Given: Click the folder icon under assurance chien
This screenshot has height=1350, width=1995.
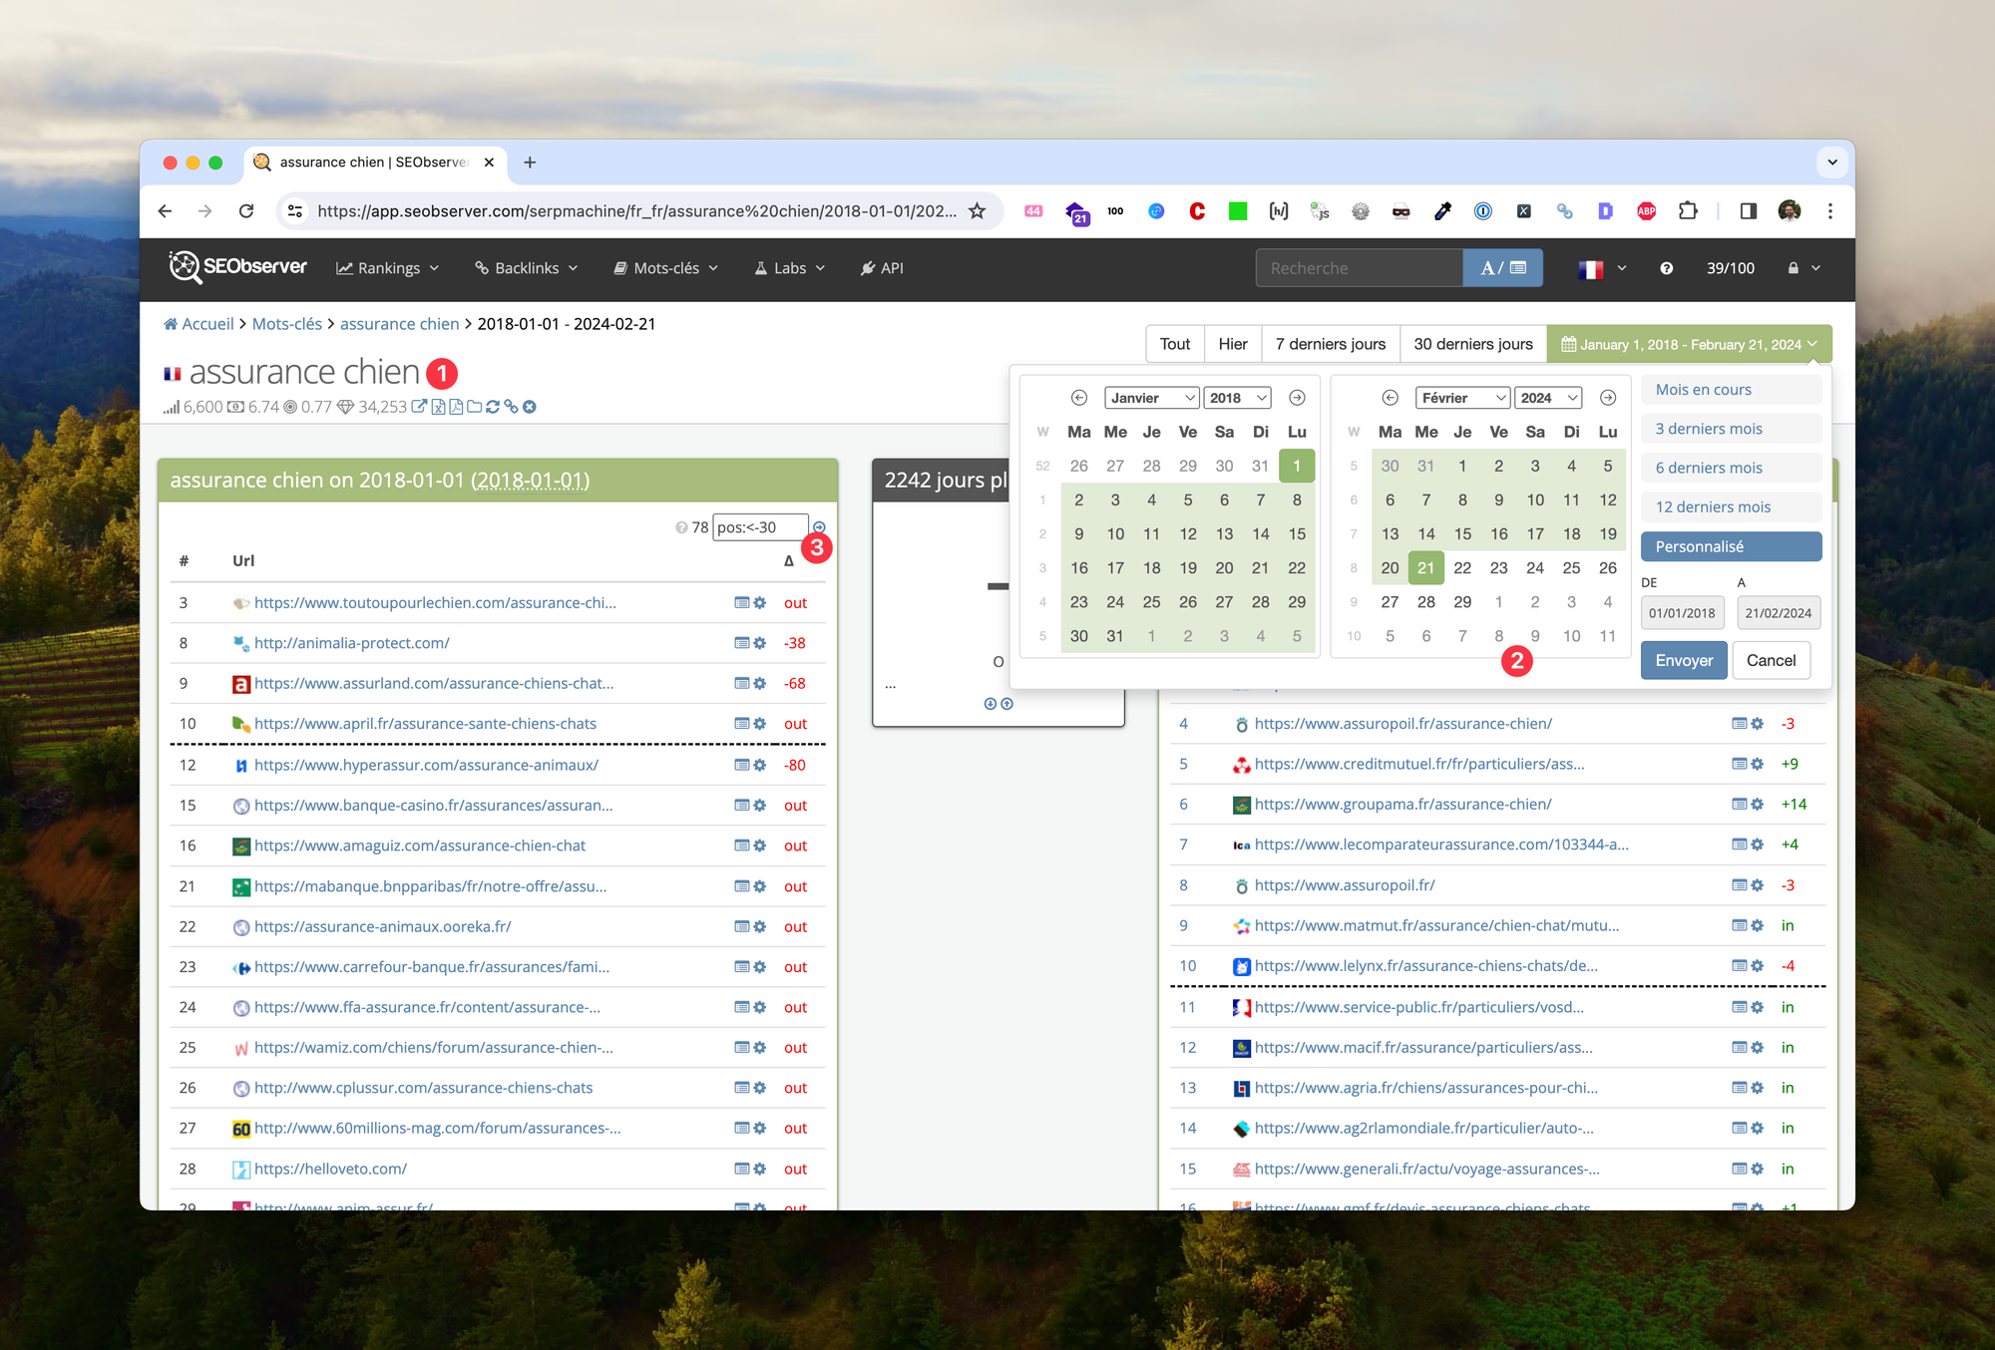Looking at the screenshot, I should [x=475, y=407].
